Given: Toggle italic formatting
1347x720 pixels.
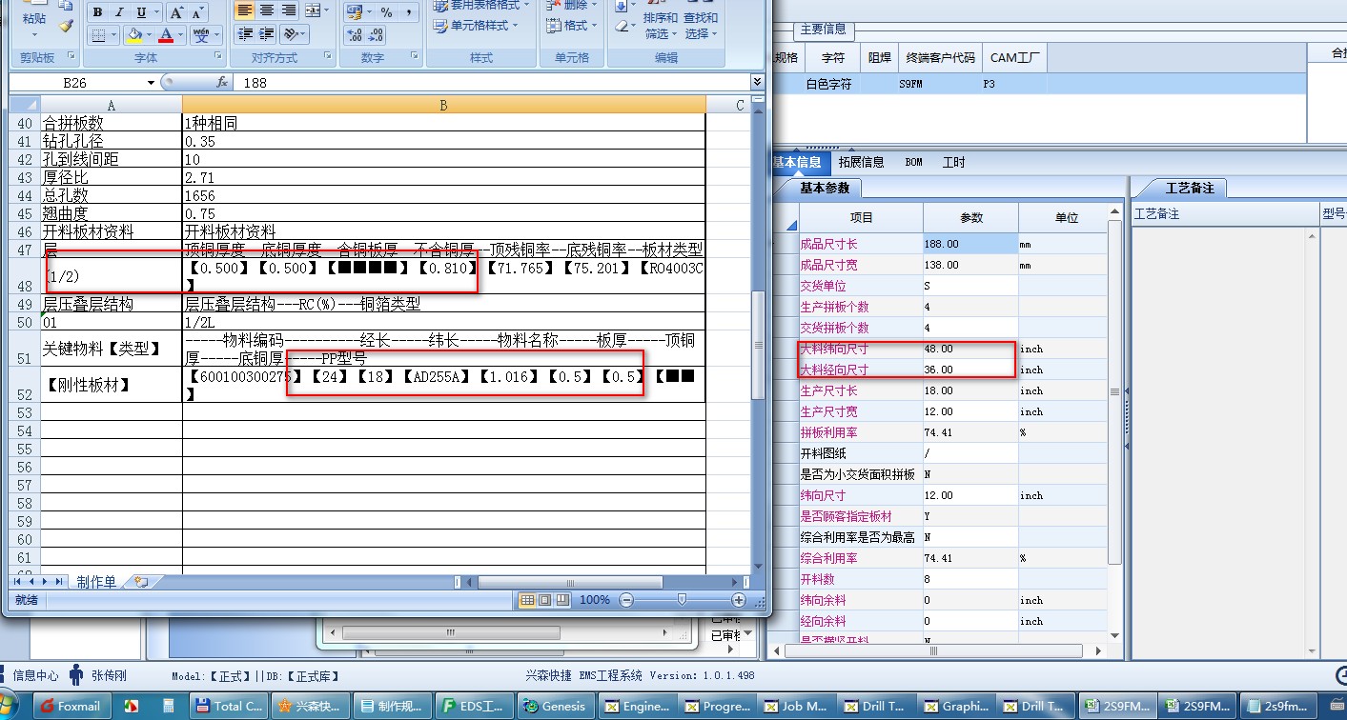Looking at the screenshot, I should (119, 12).
